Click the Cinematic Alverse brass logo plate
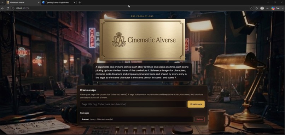The image size is (285, 135). [142, 40]
